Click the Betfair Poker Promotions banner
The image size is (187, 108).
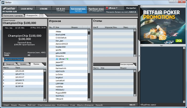(163, 26)
